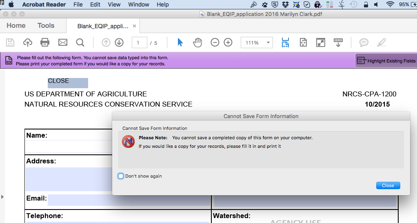Open the Find text magnifier icon
Screen dimensions: 417x223
[80, 42]
